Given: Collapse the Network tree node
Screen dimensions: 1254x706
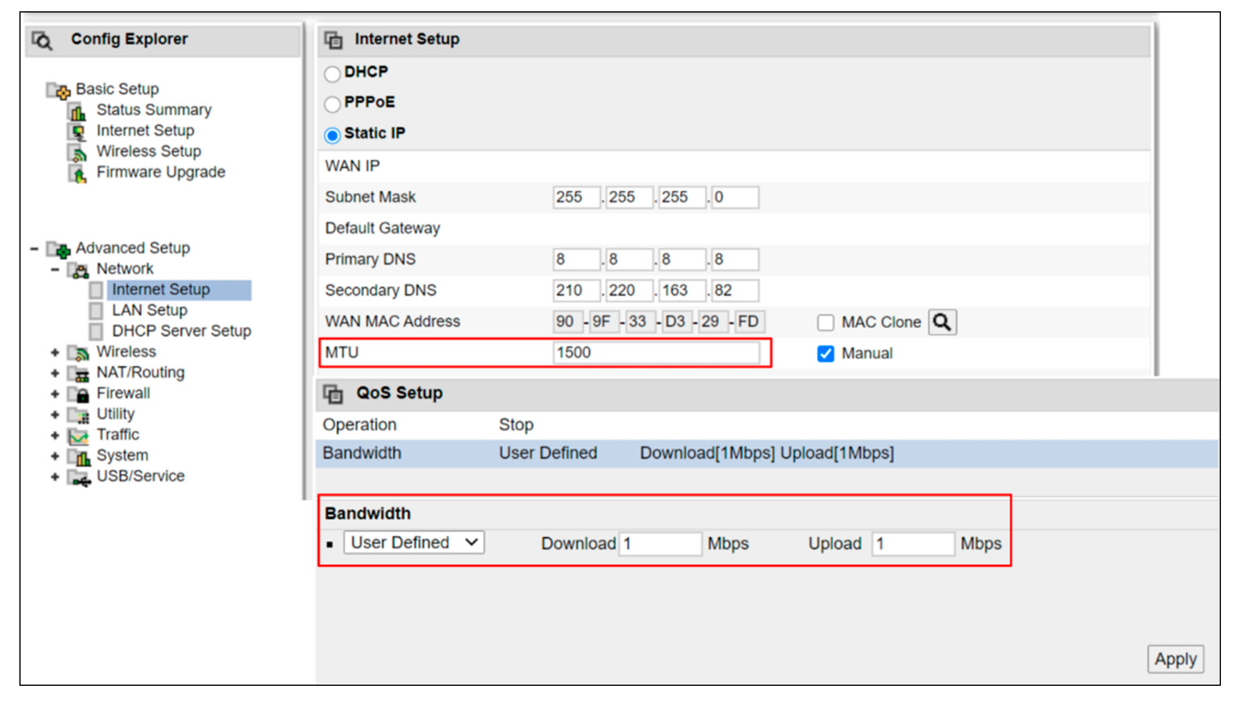Looking at the screenshot, I should 55,269.
